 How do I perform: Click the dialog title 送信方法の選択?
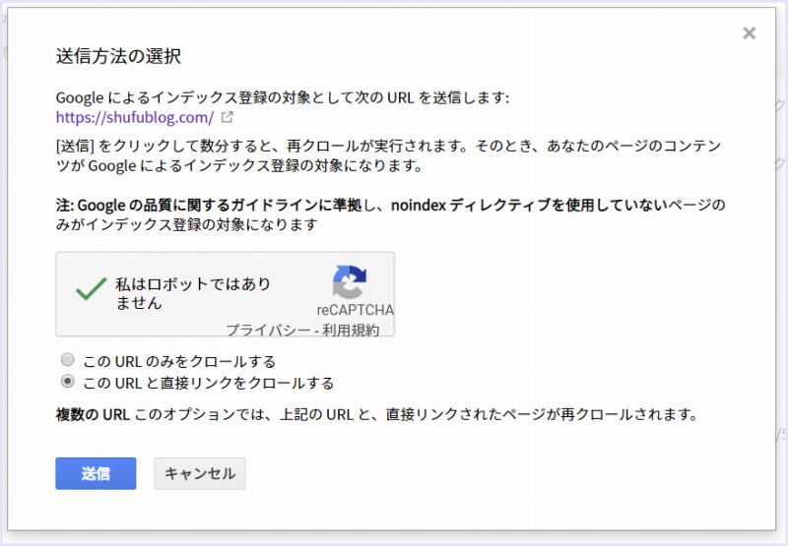tap(118, 56)
